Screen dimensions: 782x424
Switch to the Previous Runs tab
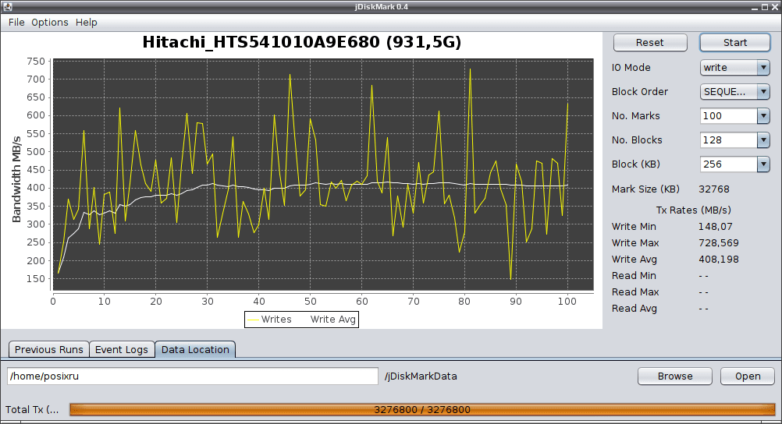coord(49,350)
